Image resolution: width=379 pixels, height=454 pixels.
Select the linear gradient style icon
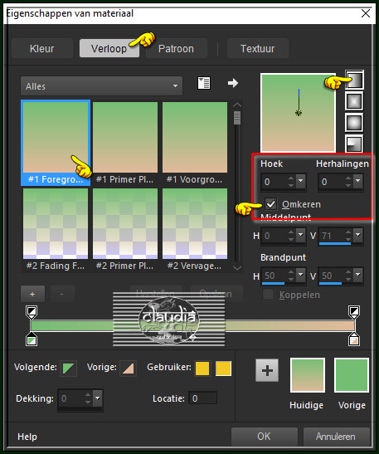point(354,80)
